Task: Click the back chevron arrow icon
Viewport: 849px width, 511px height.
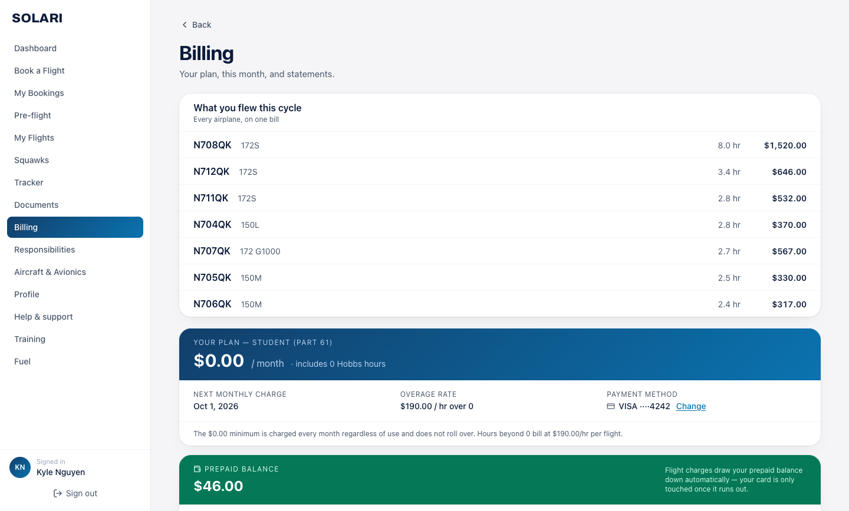Action: point(185,25)
